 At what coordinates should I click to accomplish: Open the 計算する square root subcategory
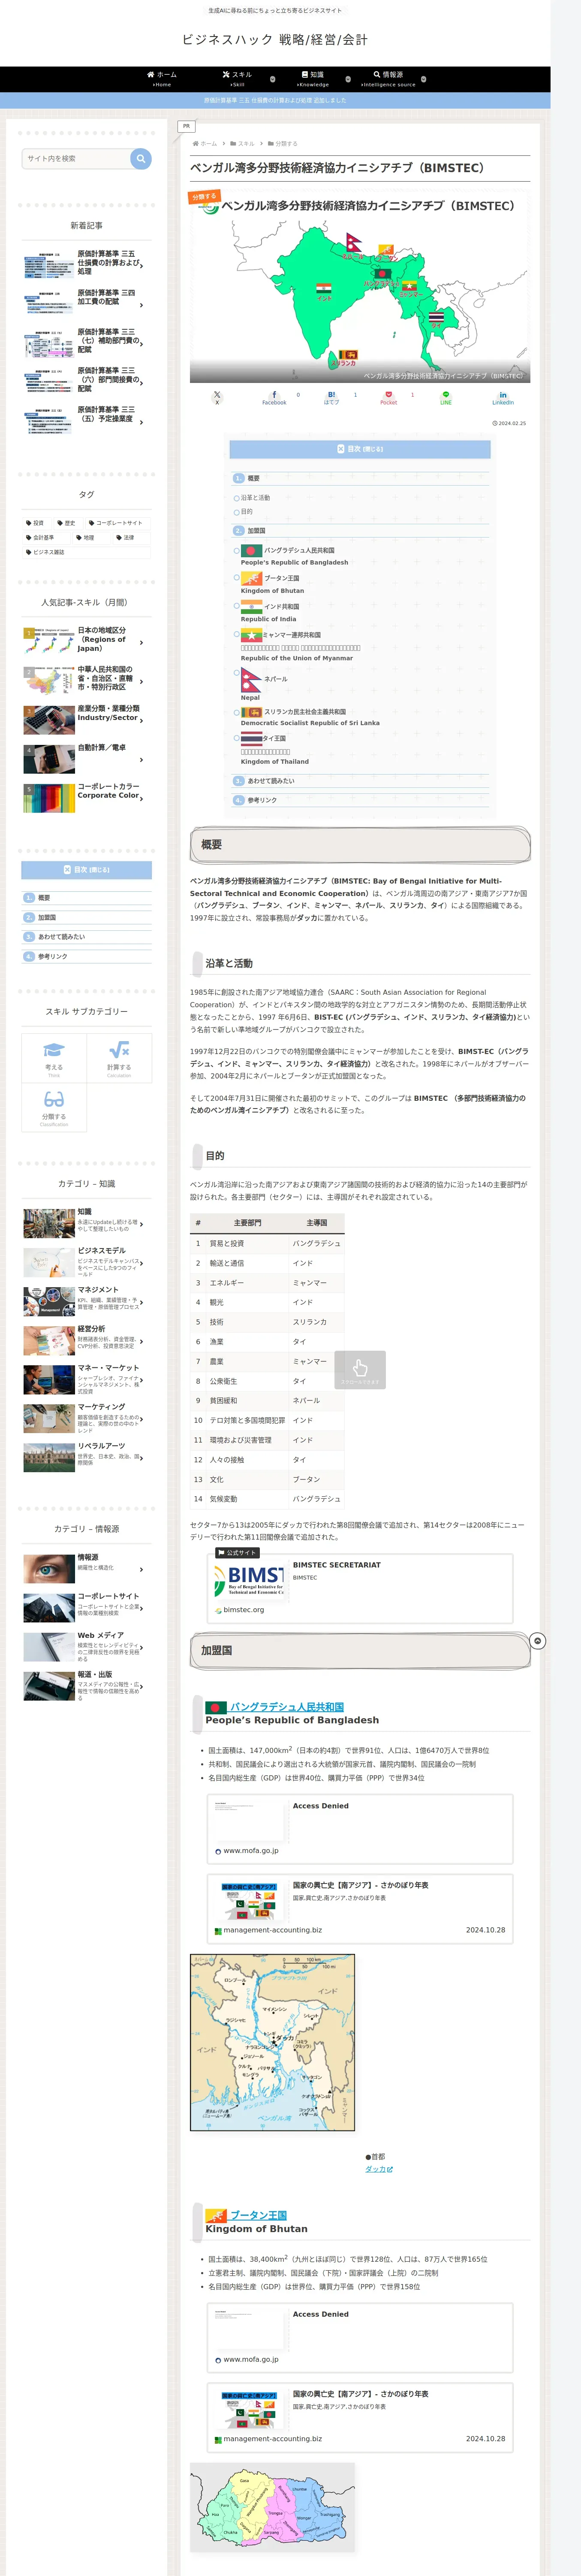119,1058
